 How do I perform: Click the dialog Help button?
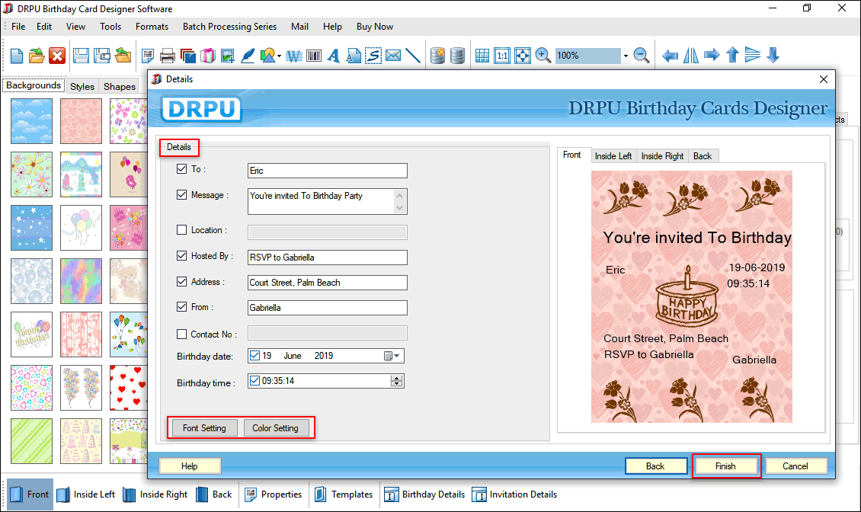pos(190,466)
